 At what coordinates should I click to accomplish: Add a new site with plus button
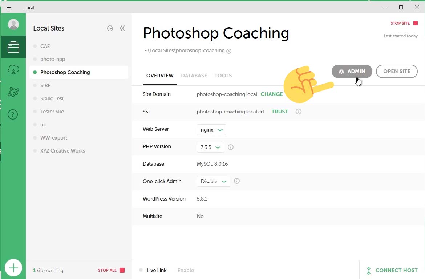point(13,268)
